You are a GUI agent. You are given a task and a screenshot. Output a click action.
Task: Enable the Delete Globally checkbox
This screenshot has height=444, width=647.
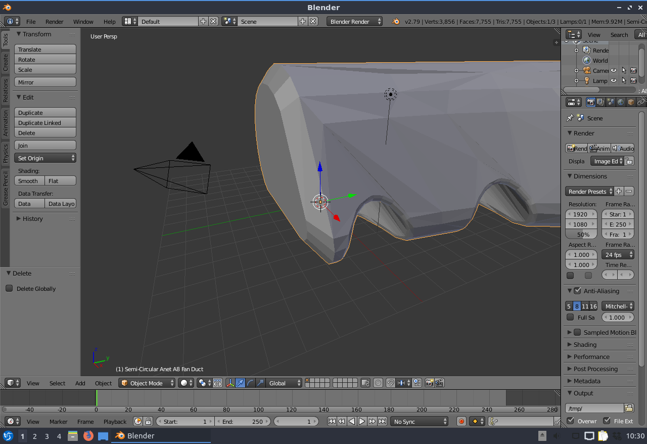click(x=9, y=288)
